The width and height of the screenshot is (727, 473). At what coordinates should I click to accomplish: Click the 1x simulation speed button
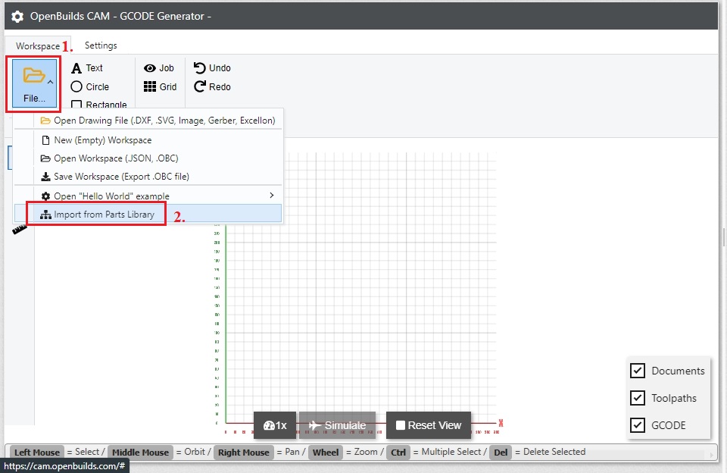point(275,425)
